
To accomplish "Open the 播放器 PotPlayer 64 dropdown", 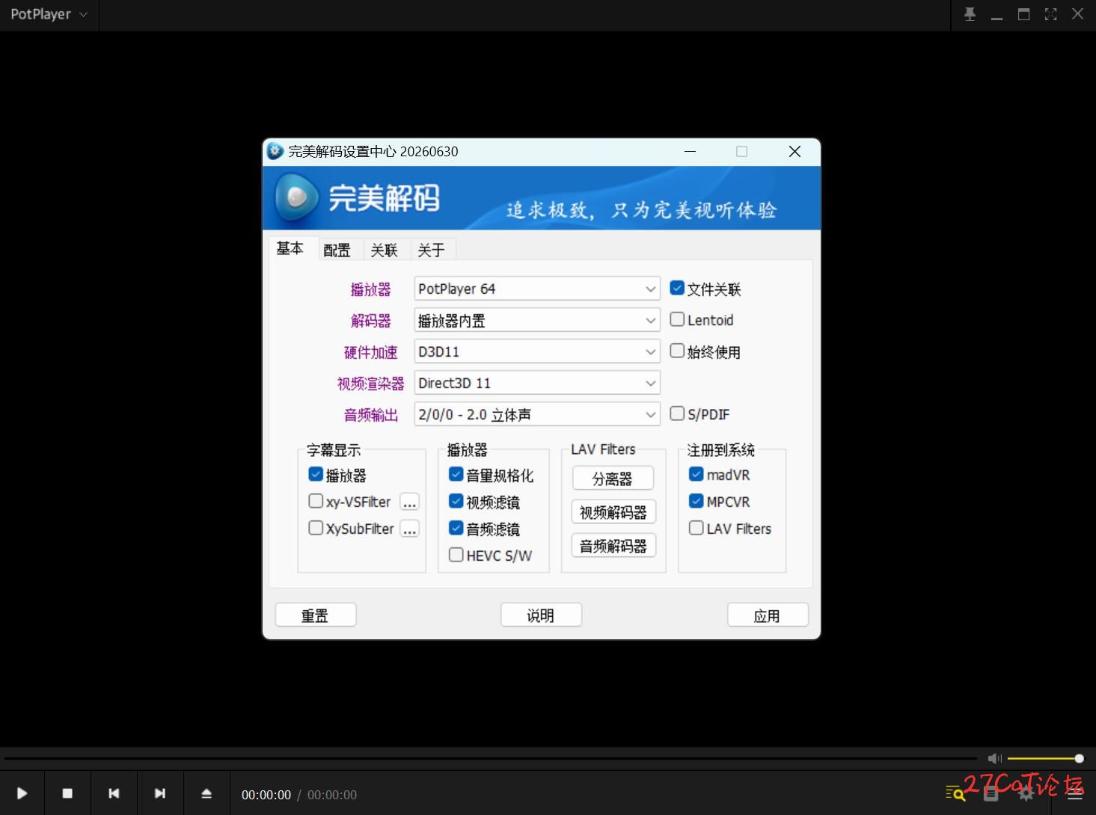I will point(537,289).
